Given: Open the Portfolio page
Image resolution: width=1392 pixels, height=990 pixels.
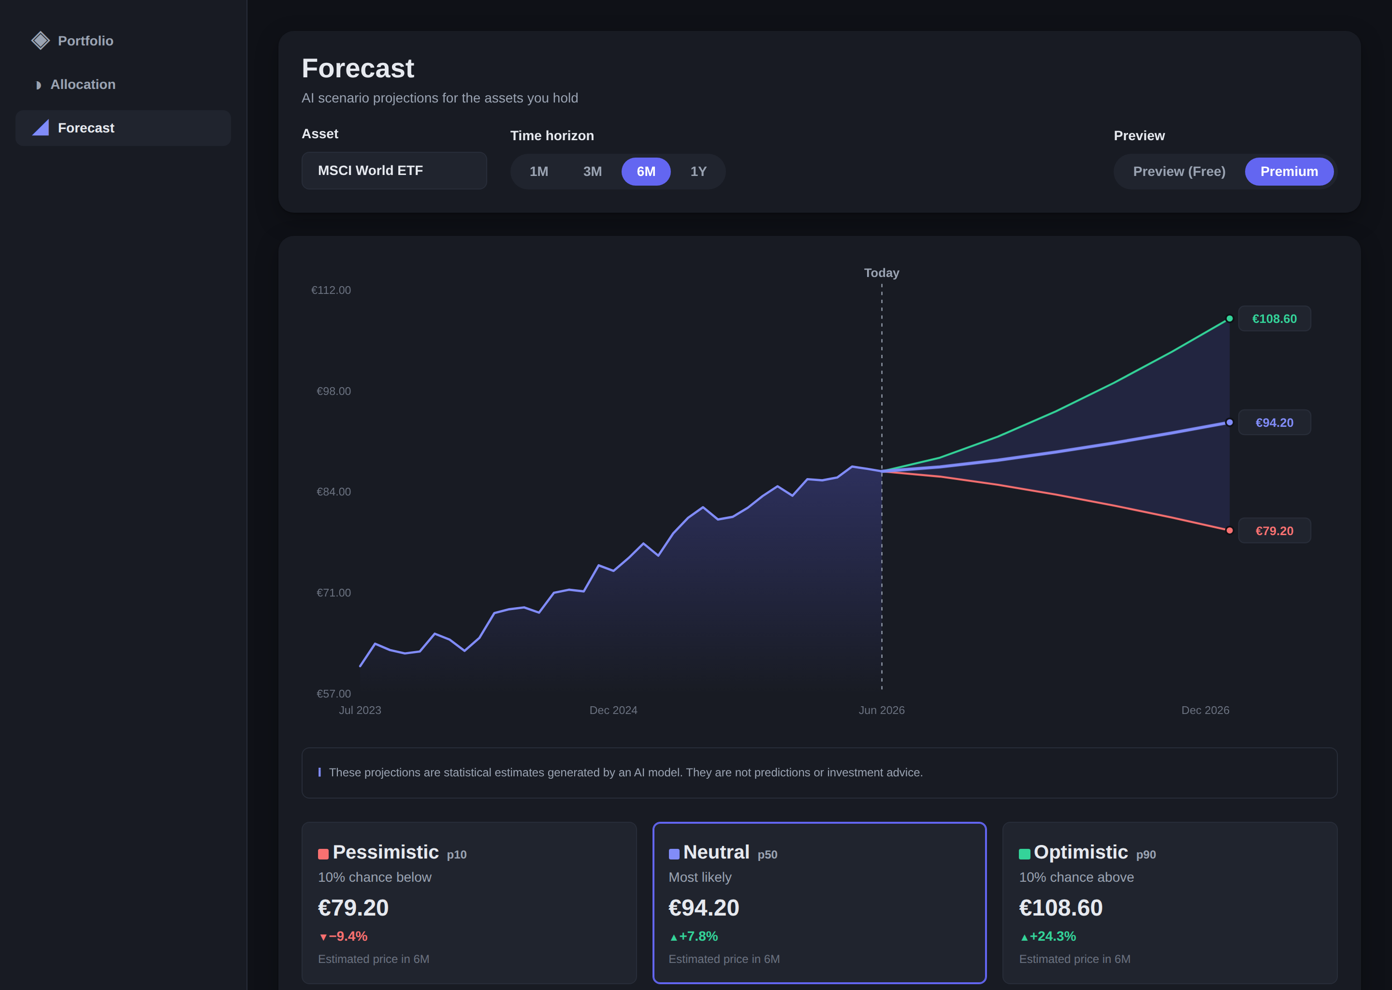Looking at the screenshot, I should pyautogui.click(x=123, y=41).
